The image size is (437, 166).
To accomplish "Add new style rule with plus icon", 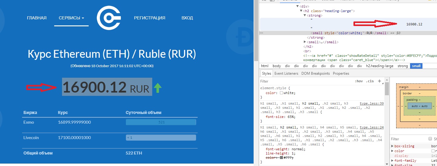I will point(379,81).
